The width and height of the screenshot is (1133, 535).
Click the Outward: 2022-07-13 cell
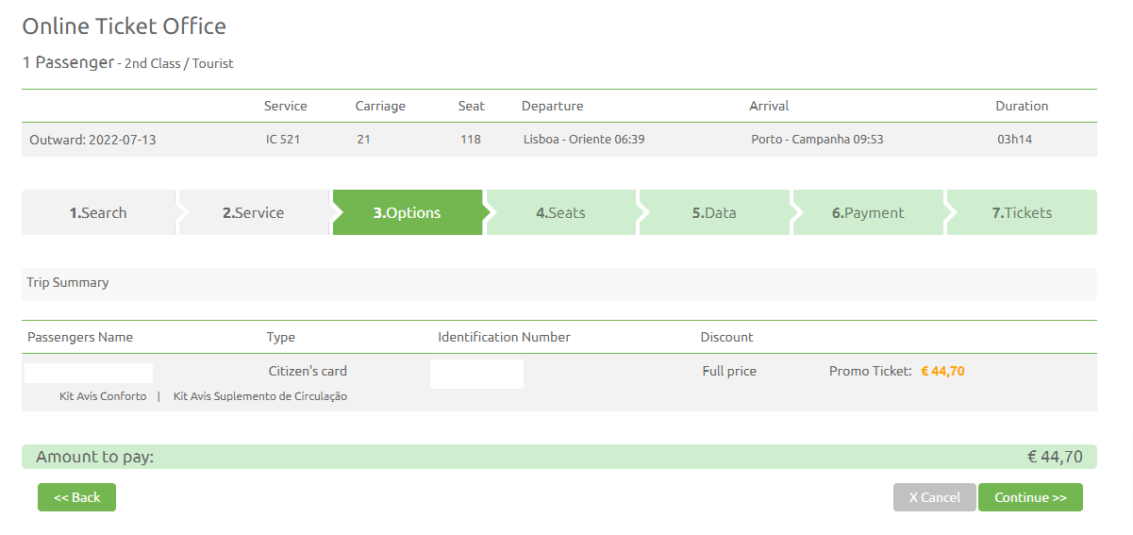pyautogui.click(x=93, y=140)
